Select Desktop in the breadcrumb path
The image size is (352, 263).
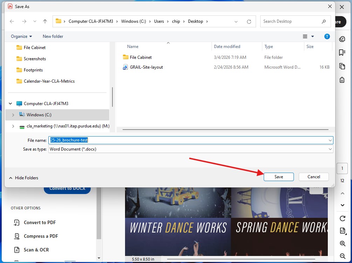tap(195, 21)
